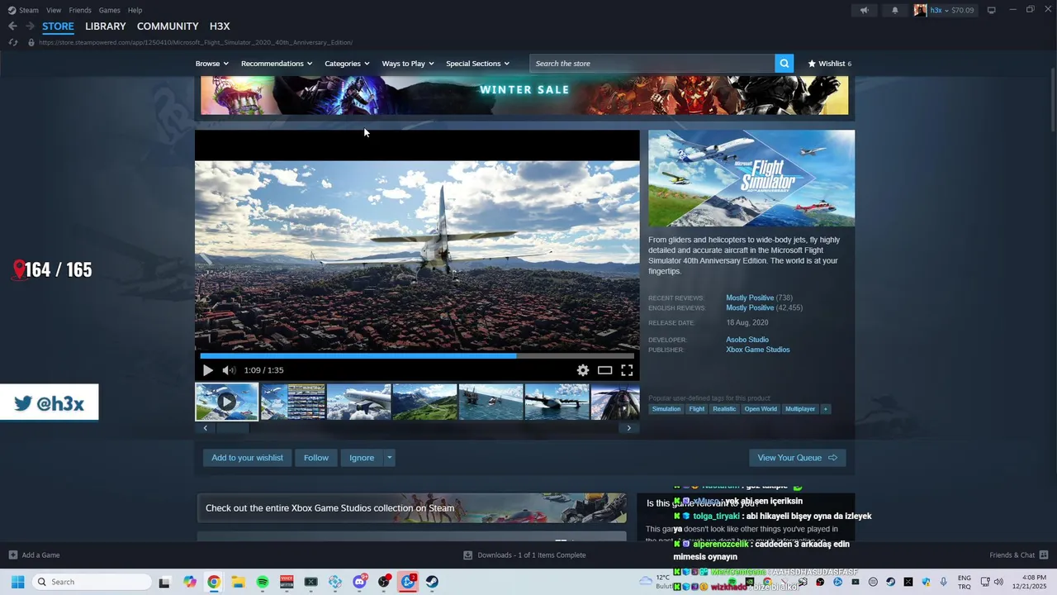Screen dimensions: 1057x595
Task: Advance to next media with right arrow overlay
Action: click(628, 255)
